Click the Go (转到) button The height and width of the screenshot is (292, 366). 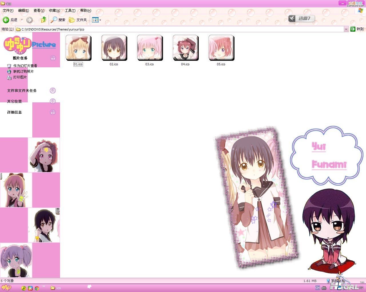coord(357,29)
